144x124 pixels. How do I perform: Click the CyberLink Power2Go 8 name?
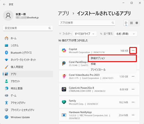click(82, 88)
